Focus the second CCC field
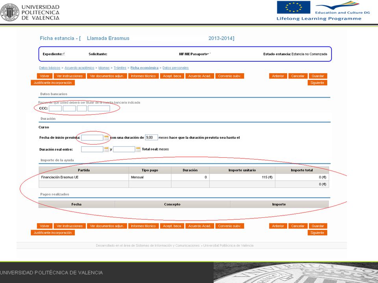This screenshot has height=283, width=378. 69,108
